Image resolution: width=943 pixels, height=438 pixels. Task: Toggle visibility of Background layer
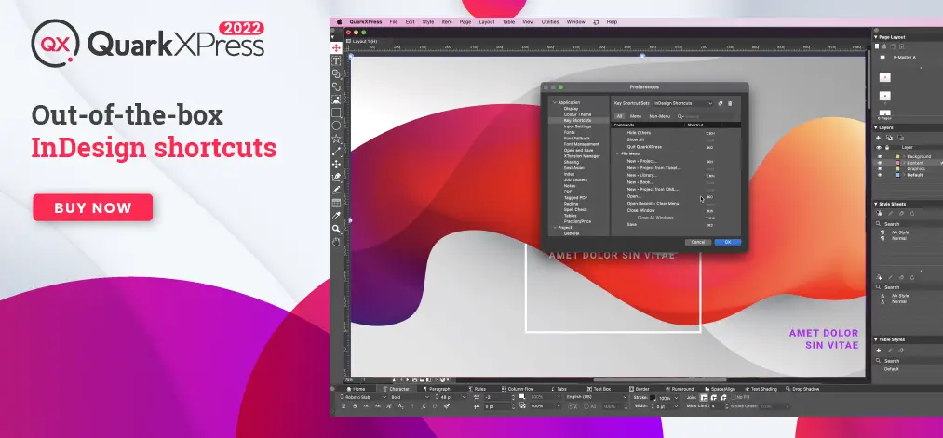tap(880, 157)
